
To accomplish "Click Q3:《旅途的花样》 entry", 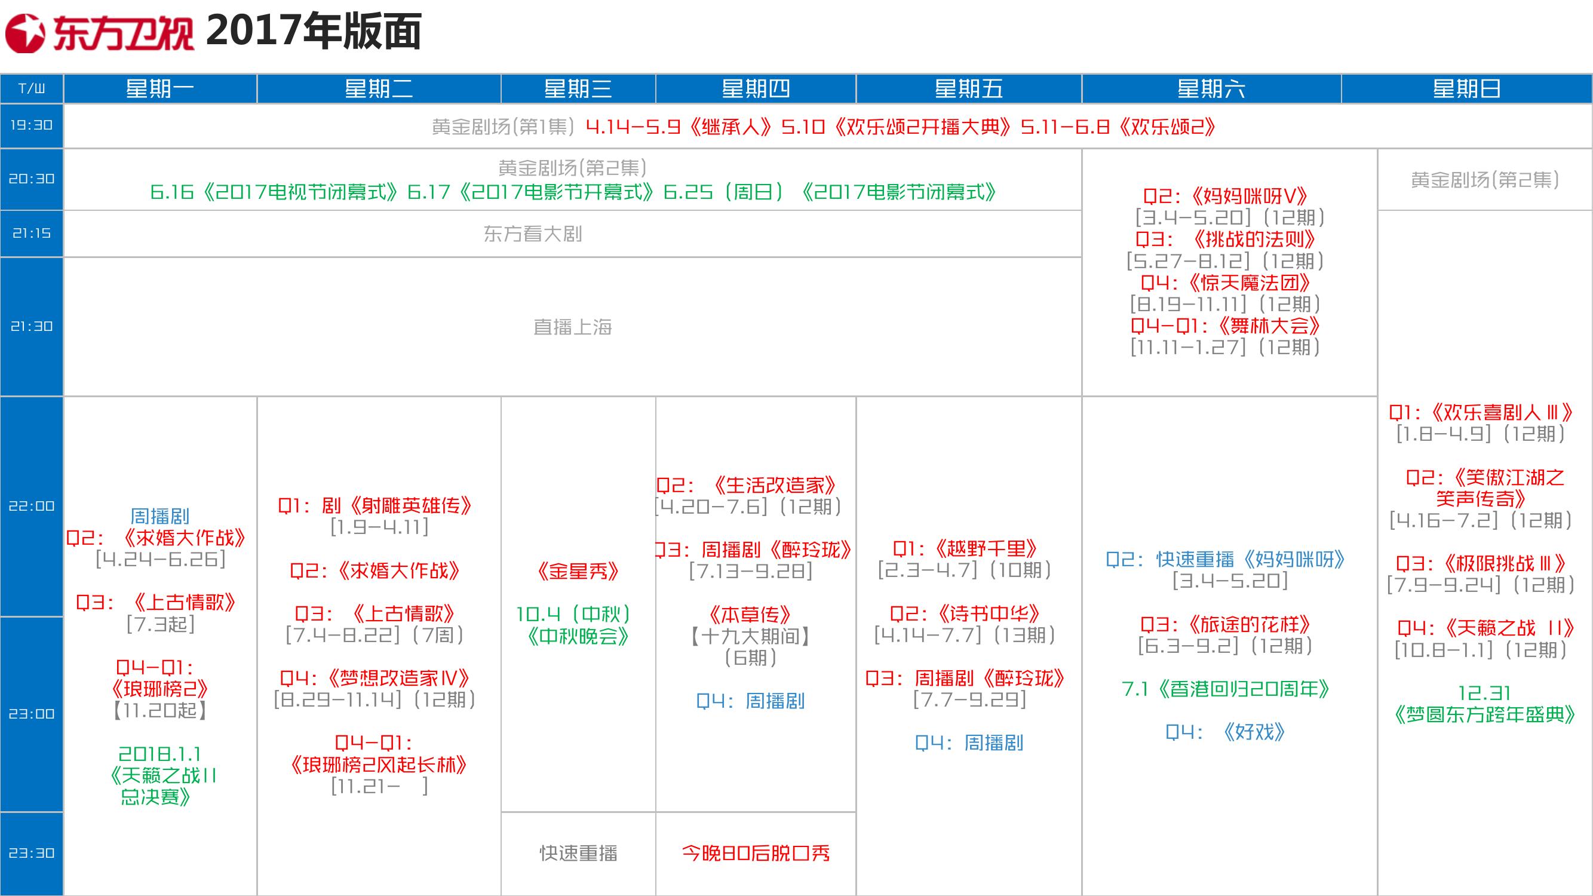I will tap(1226, 625).
